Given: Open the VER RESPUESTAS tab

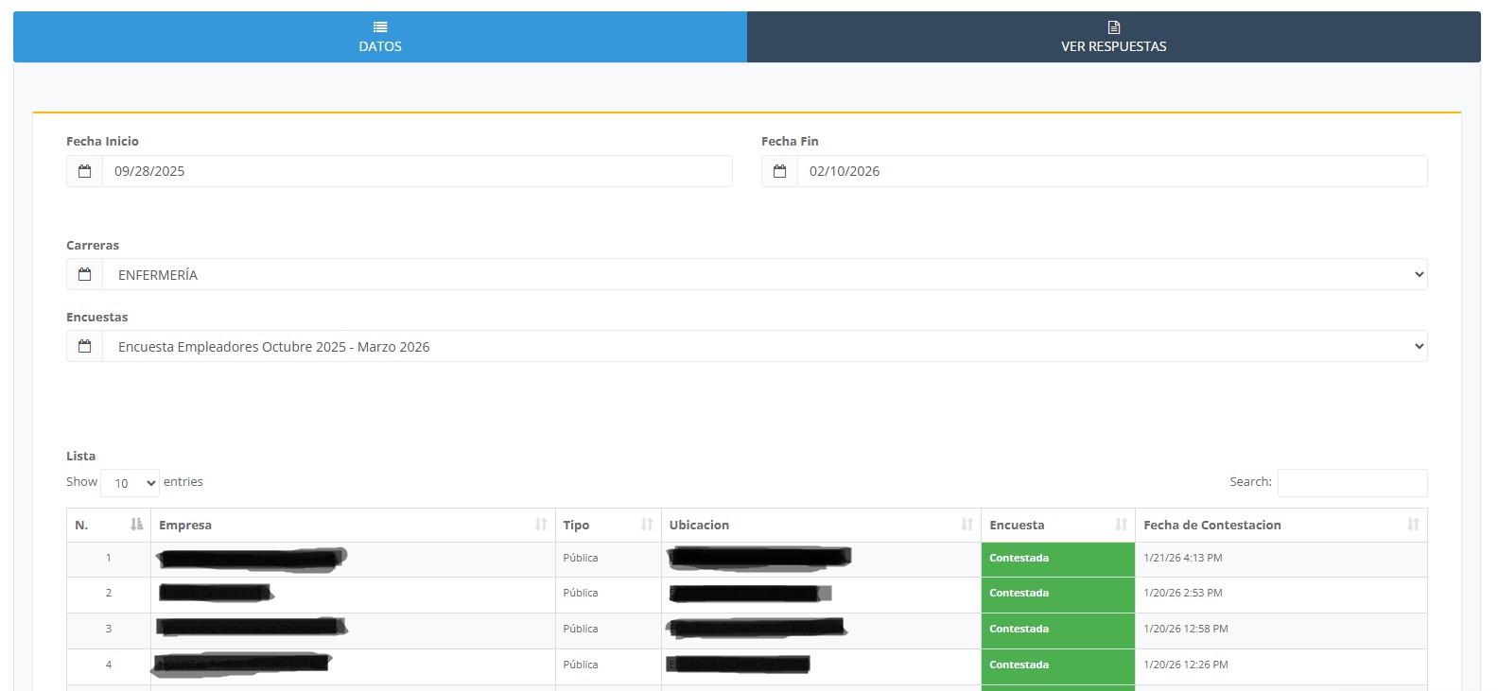Looking at the screenshot, I should 1113,37.
